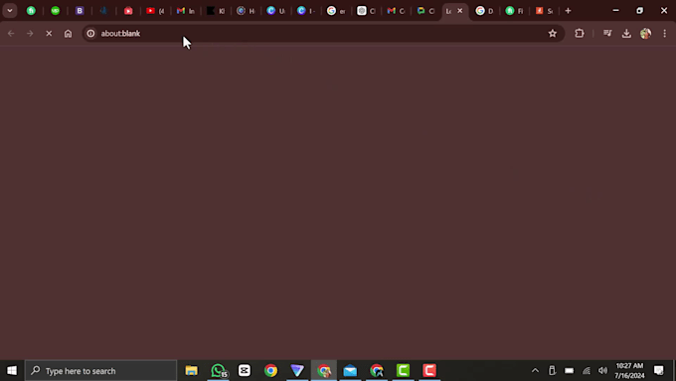
Task: Click the taskbar search box
Action: (100, 371)
